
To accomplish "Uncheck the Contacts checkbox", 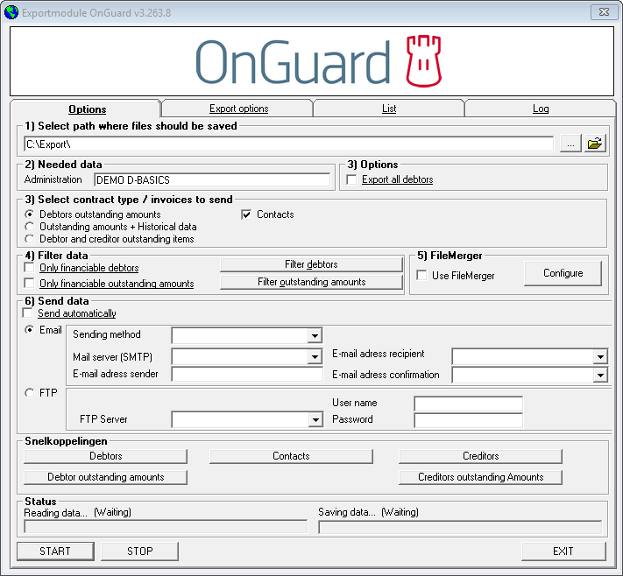I will click(246, 214).
